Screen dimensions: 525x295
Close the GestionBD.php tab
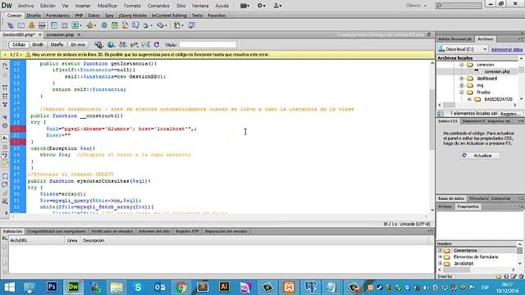(x=40, y=34)
